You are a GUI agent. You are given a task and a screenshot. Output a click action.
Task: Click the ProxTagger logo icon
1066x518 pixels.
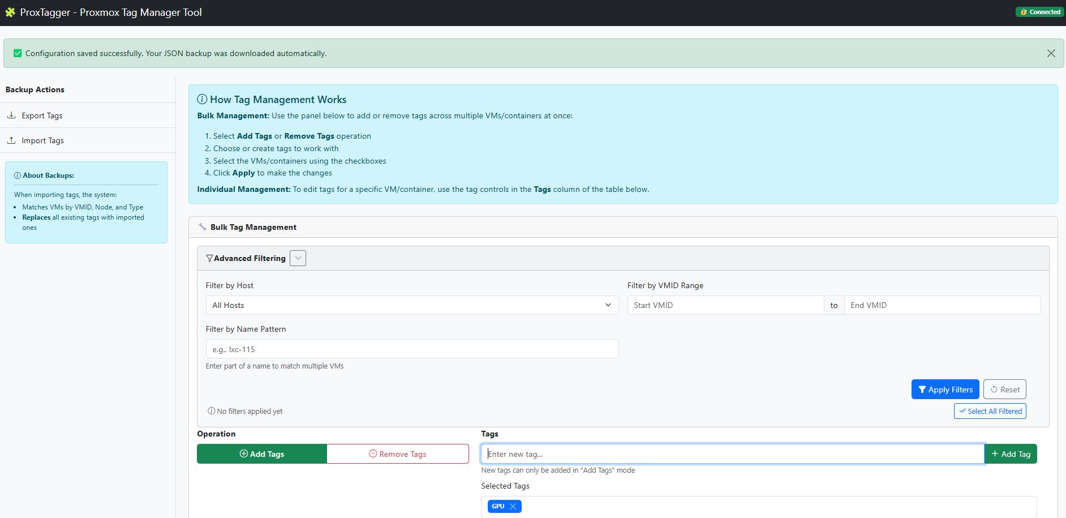10,12
